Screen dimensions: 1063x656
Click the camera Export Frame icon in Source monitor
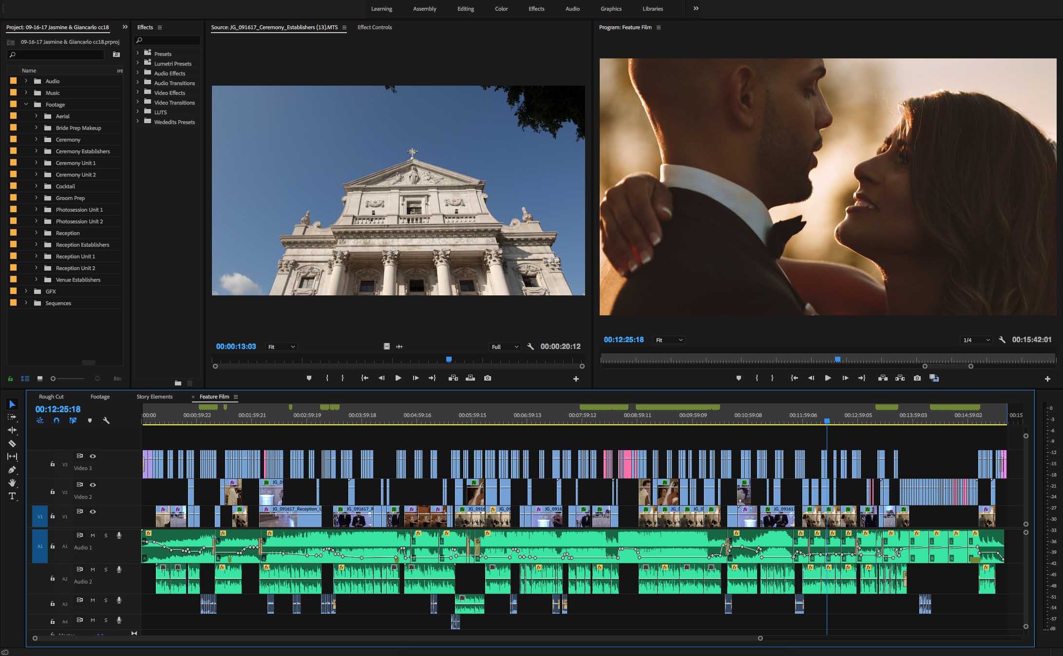click(x=488, y=378)
